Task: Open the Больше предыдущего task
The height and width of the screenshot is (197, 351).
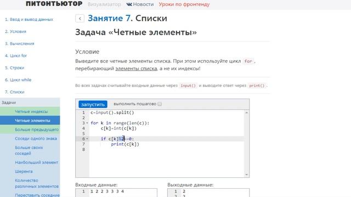Action: 30,129
